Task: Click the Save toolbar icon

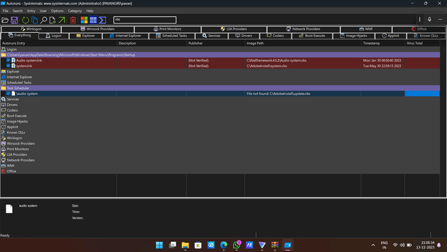Action: [x=14, y=20]
